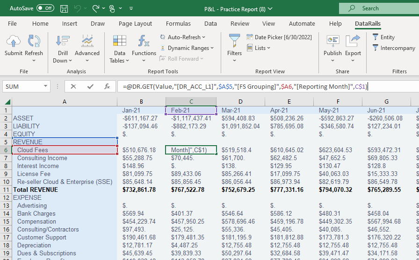This screenshot has width=419, height=260.
Task: Click inside the formula bar
Action: coord(268,86)
